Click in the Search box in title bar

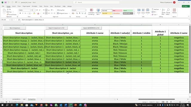pyautogui.click(x=96, y=2)
